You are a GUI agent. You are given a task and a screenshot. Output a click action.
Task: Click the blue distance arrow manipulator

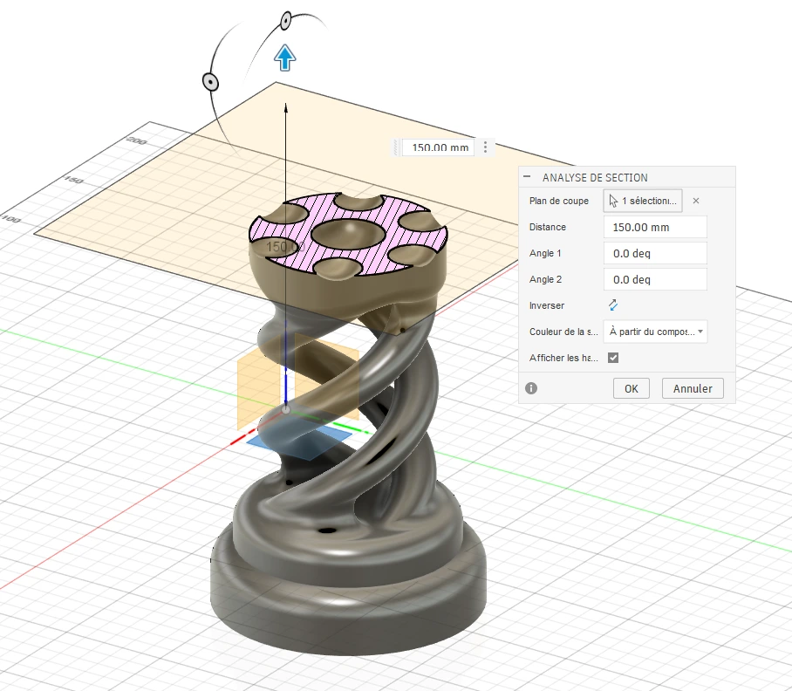[285, 58]
